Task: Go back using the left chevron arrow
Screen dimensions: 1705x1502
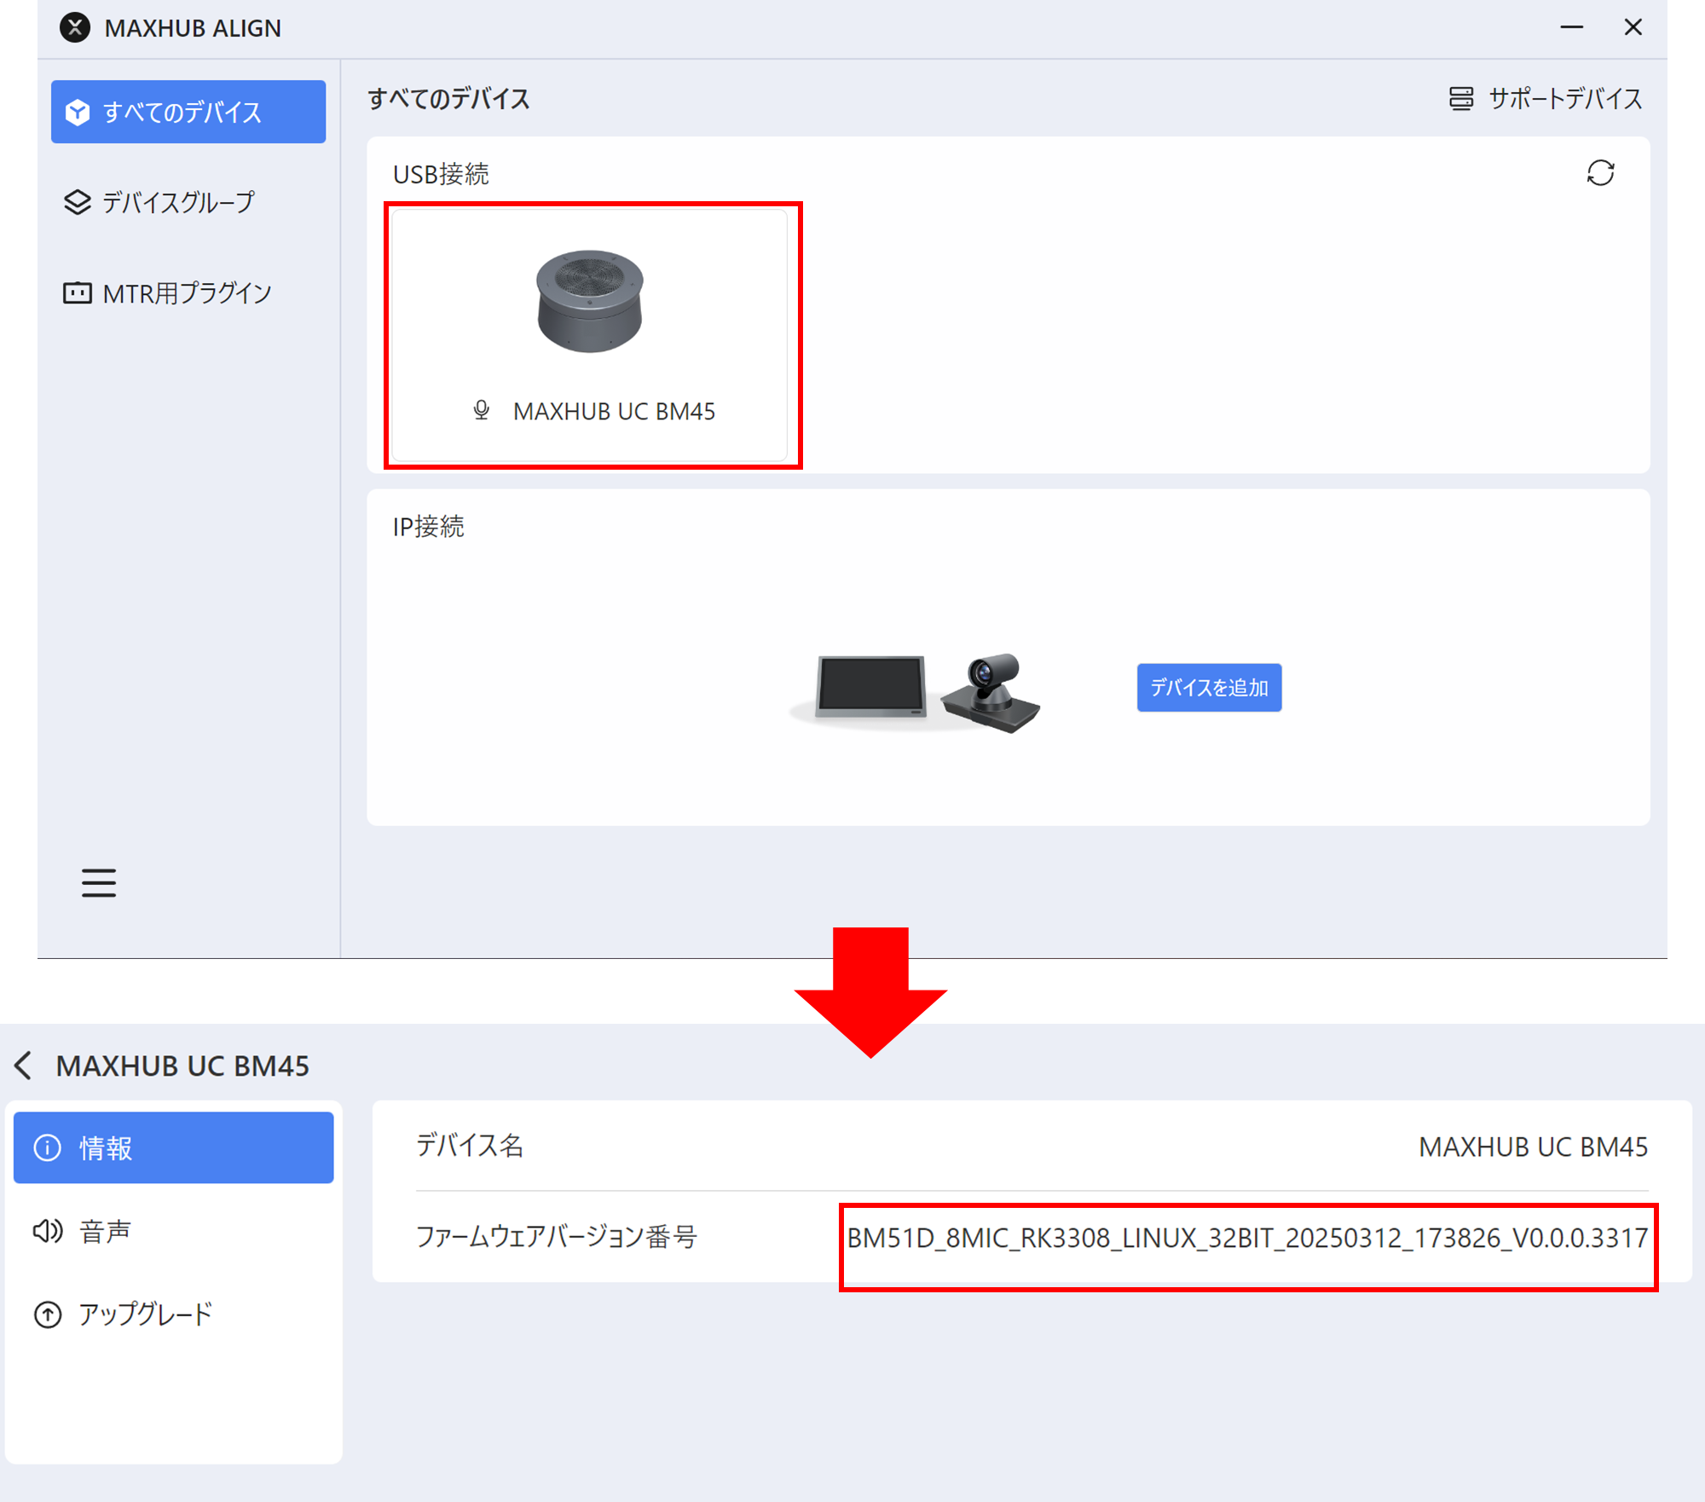Action: (x=24, y=1066)
